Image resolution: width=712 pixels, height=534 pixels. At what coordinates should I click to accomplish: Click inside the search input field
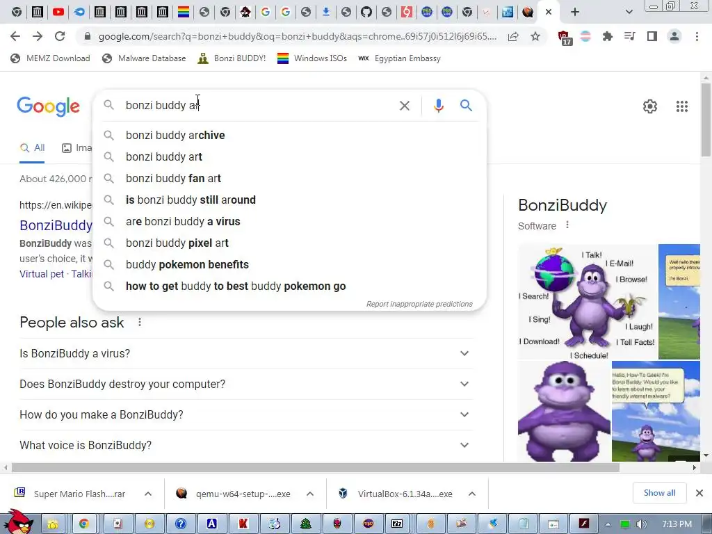click(x=259, y=106)
